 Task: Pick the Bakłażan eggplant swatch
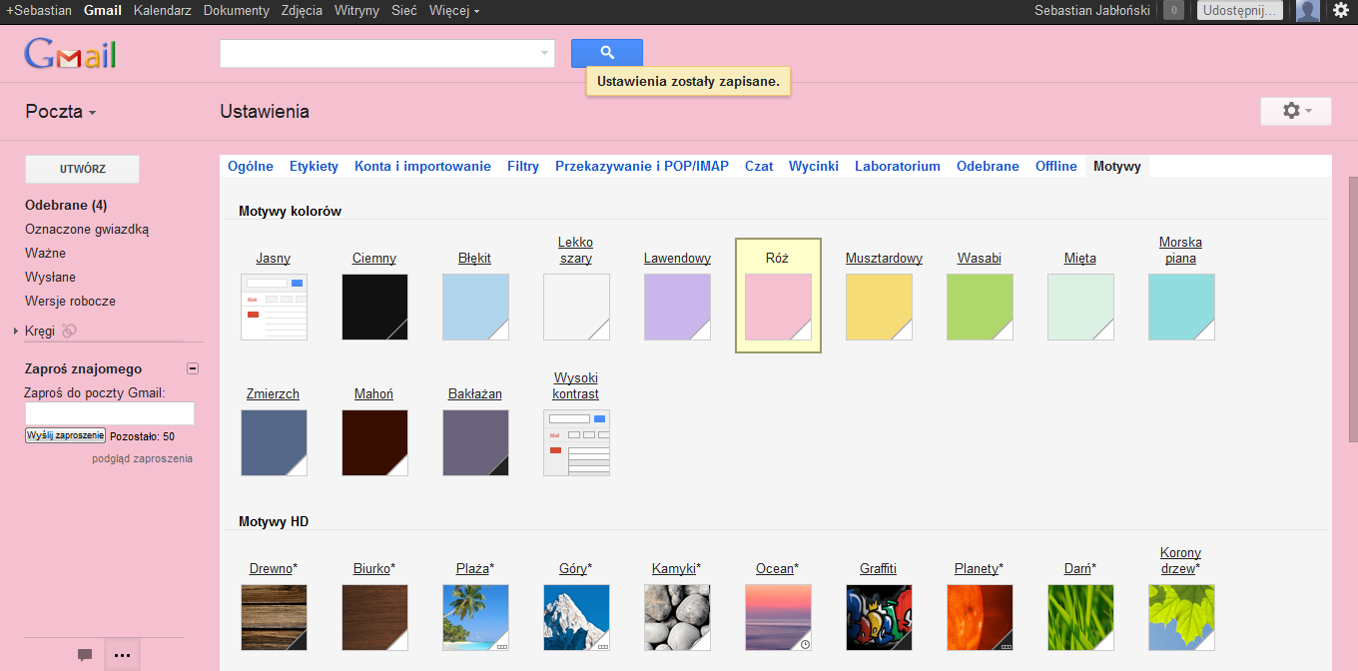476,443
